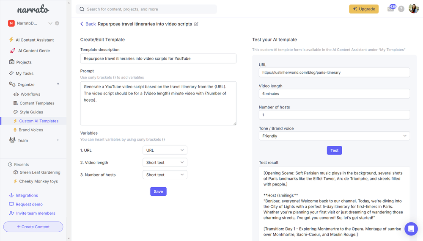Screen dimensions: 423x241
Task: Click the AI Content Assistant lightning icon
Action: [x=11, y=39]
